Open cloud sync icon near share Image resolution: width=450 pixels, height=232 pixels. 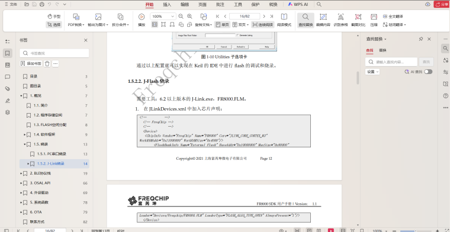click(x=427, y=4)
